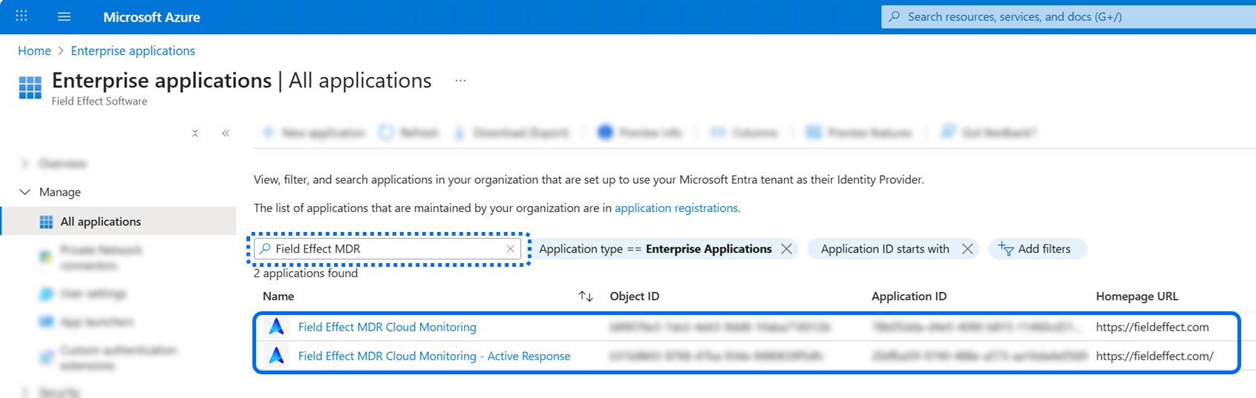This screenshot has height=398, width=1256.
Task: Sort by Name column header
Action: [278, 296]
